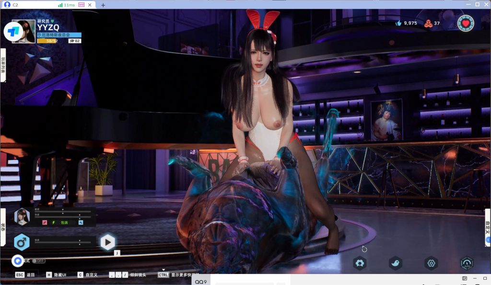This screenshot has width=491, height=285.
Task: Click the blue male symbol hexagon icon
Action: (x=21, y=242)
